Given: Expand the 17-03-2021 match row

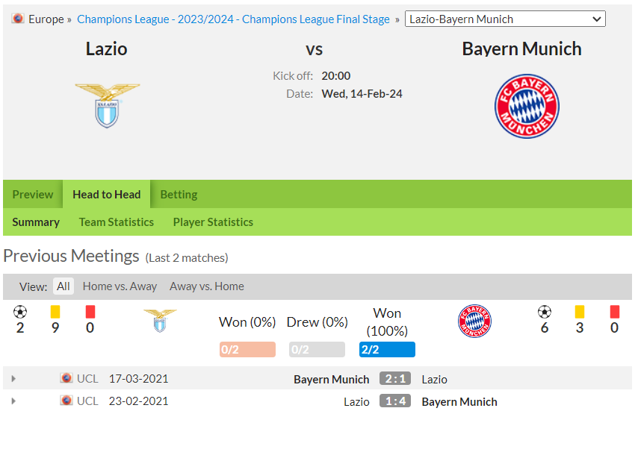Looking at the screenshot, I should 13,379.
